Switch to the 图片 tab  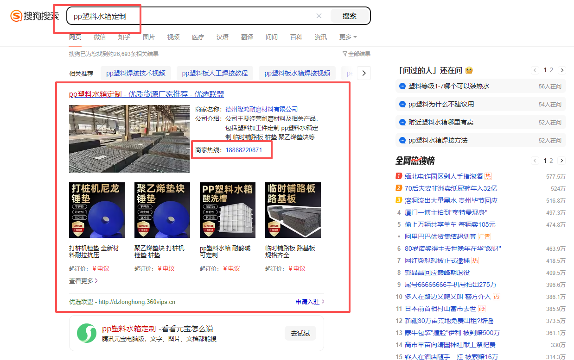(x=149, y=37)
